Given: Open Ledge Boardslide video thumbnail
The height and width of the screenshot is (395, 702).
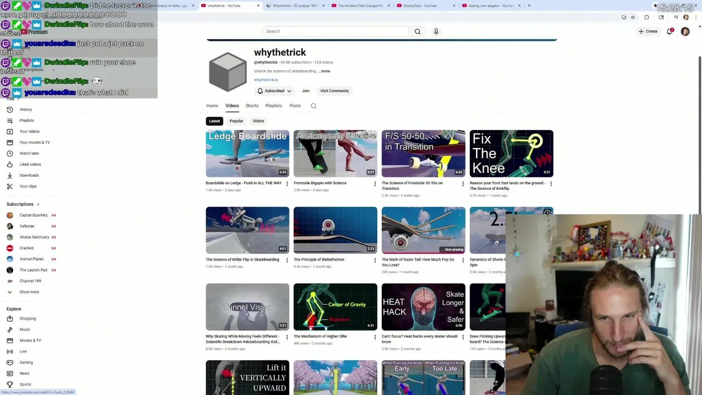Looking at the screenshot, I should pos(247,153).
